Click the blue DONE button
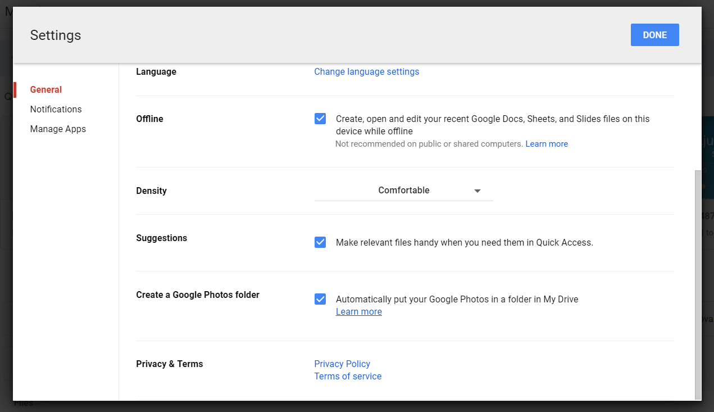This screenshot has height=412, width=714. 654,35
